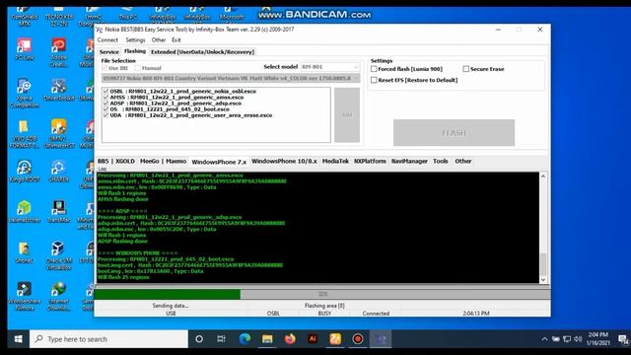Uncheck the UDA user area erase checkbox
Image resolution: width=631 pixels, height=355 pixels.
click(105, 115)
